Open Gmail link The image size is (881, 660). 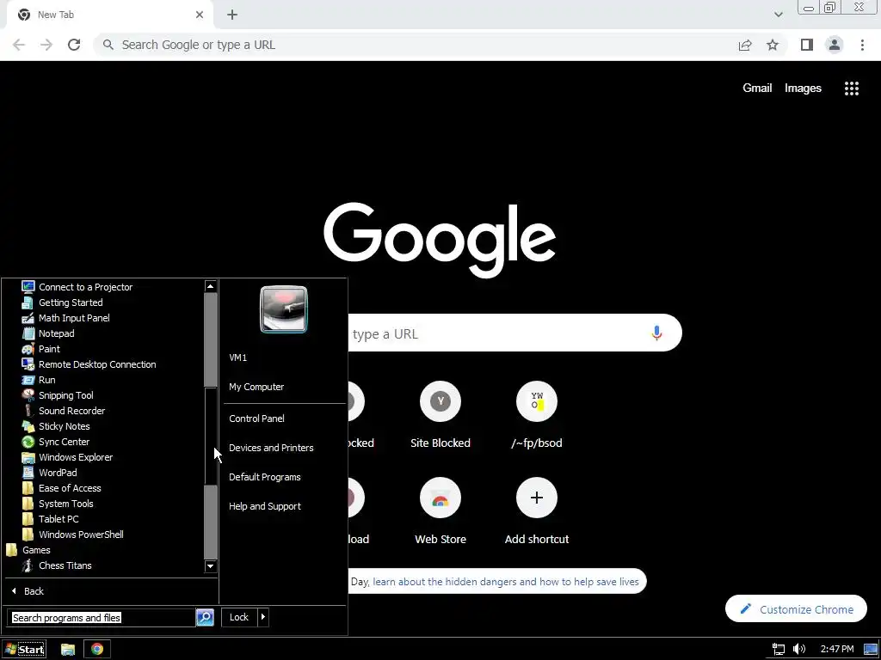[757, 89]
